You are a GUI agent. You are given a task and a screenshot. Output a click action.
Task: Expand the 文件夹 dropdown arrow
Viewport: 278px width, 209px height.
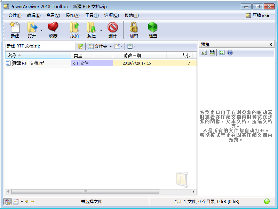[x=111, y=46]
